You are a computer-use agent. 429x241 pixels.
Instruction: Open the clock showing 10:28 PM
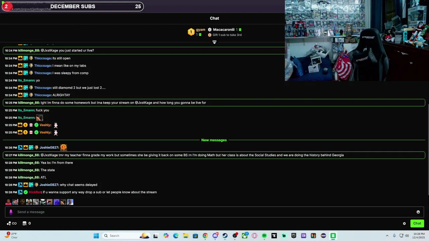pos(419,236)
